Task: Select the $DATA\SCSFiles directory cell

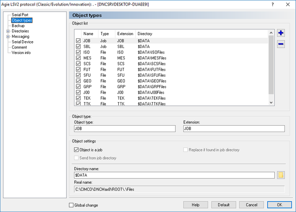Action: (152, 64)
